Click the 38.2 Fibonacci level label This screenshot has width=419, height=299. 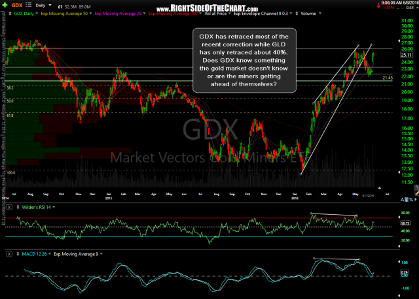10,87
